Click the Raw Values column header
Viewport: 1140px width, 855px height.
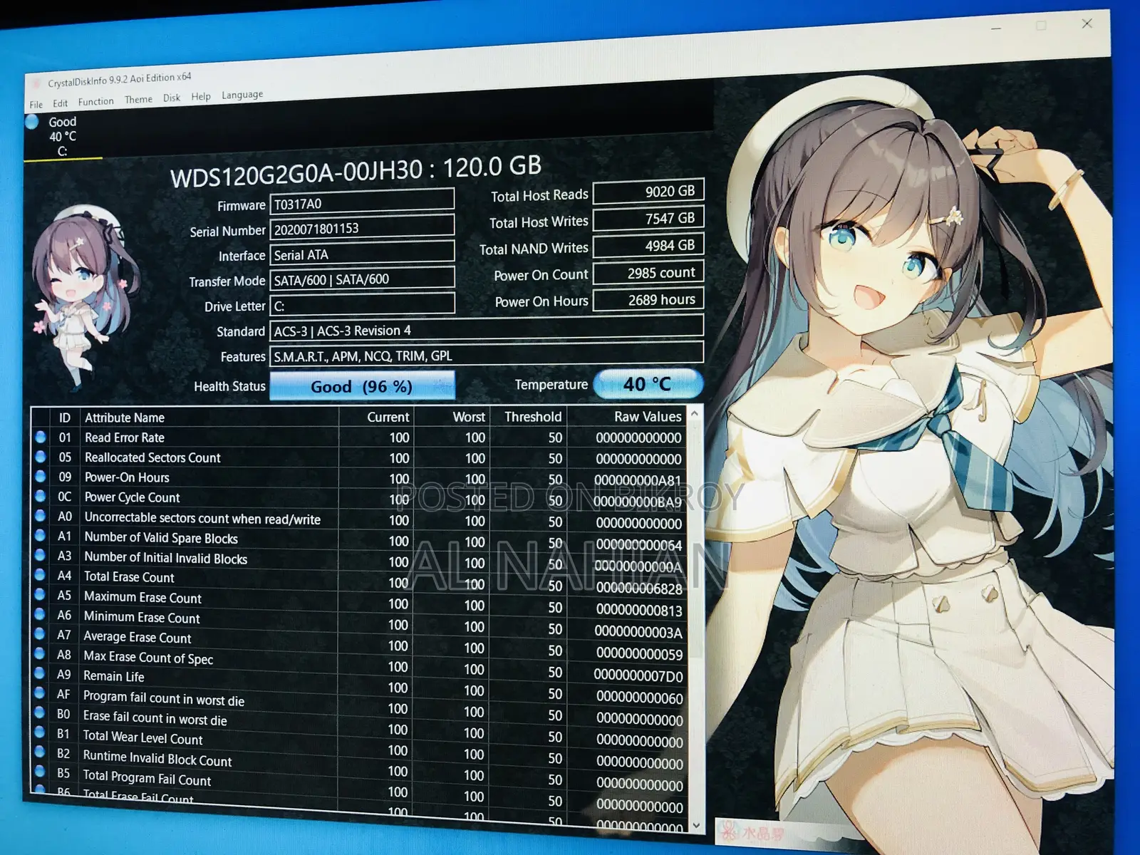point(648,416)
